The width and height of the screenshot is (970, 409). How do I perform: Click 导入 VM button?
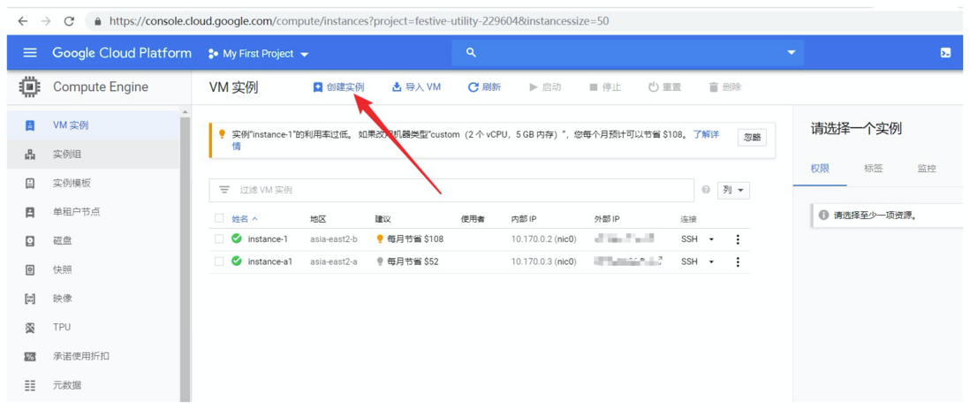coord(416,87)
